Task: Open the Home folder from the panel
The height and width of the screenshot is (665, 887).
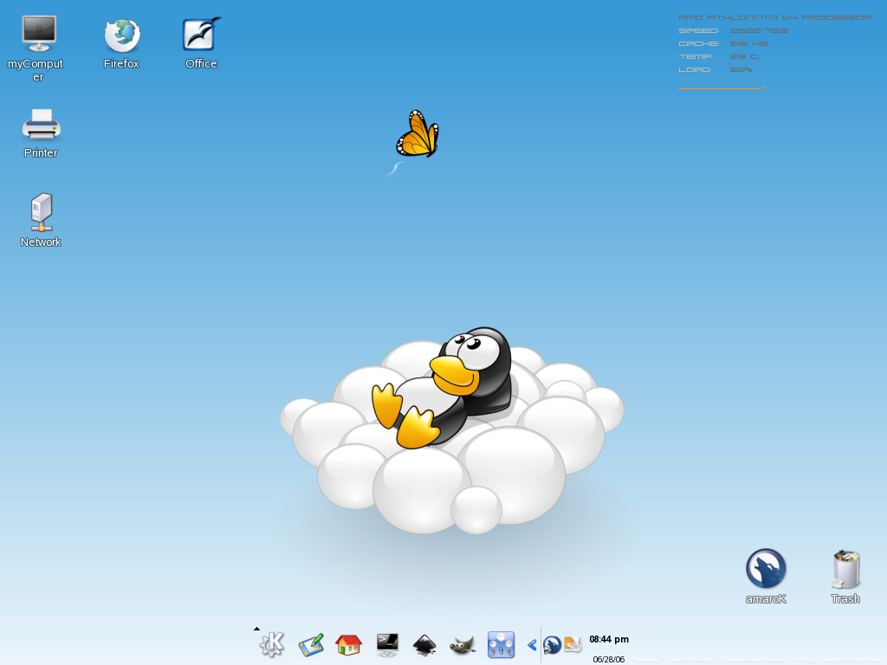Action: pyautogui.click(x=348, y=644)
